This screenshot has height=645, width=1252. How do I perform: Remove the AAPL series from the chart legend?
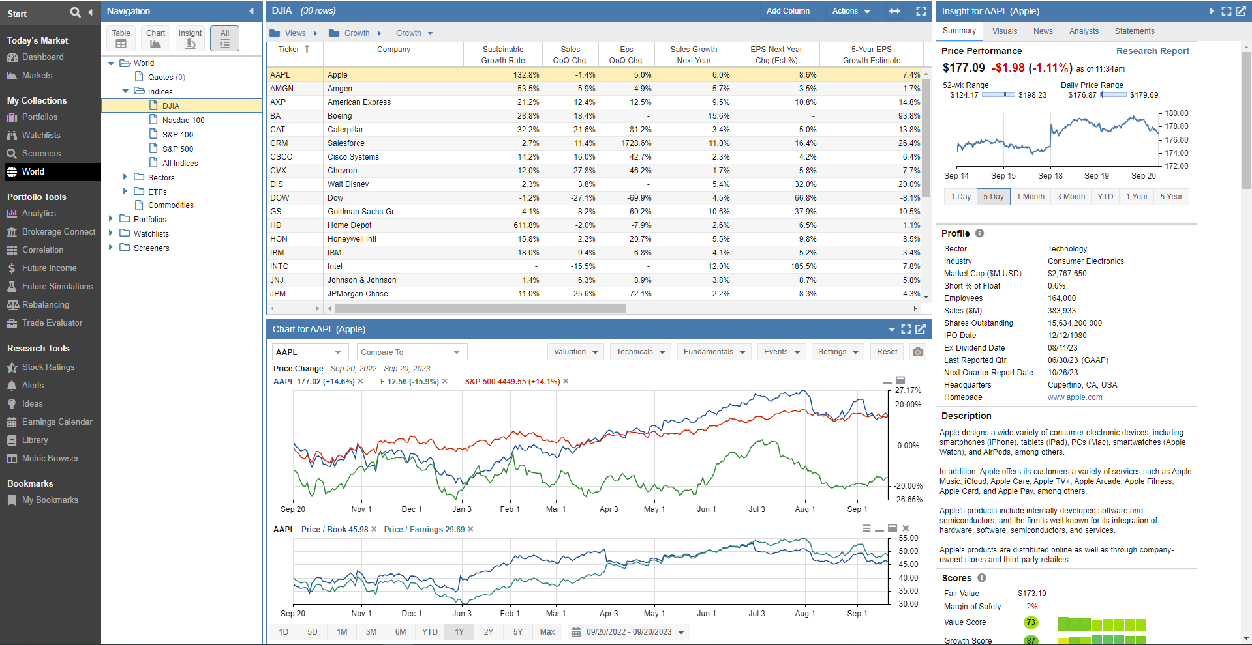tap(361, 382)
